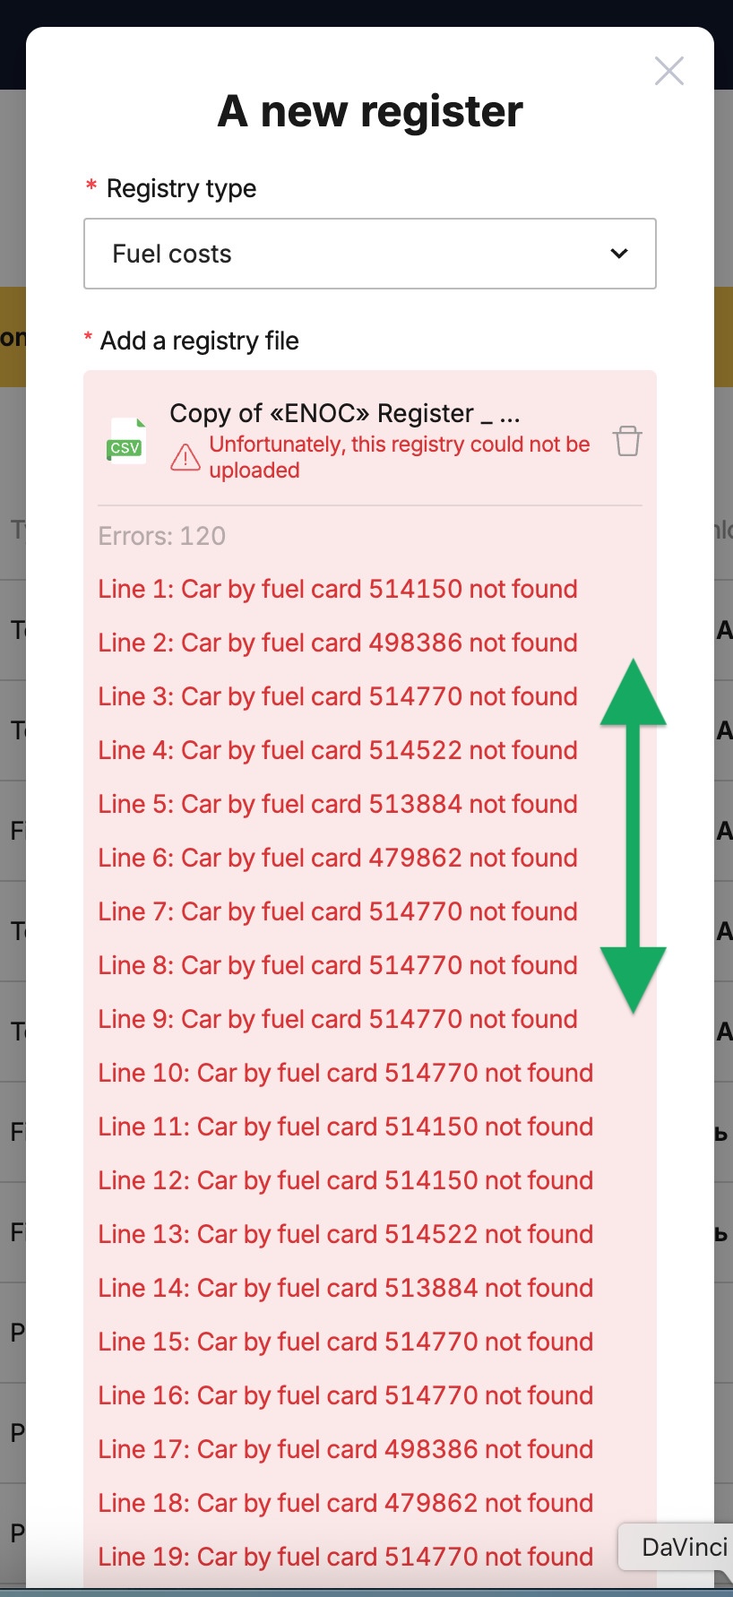The width and height of the screenshot is (733, 1597).
Task: Expand dropdown using the chevron arrow
Action: (x=618, y=254)
